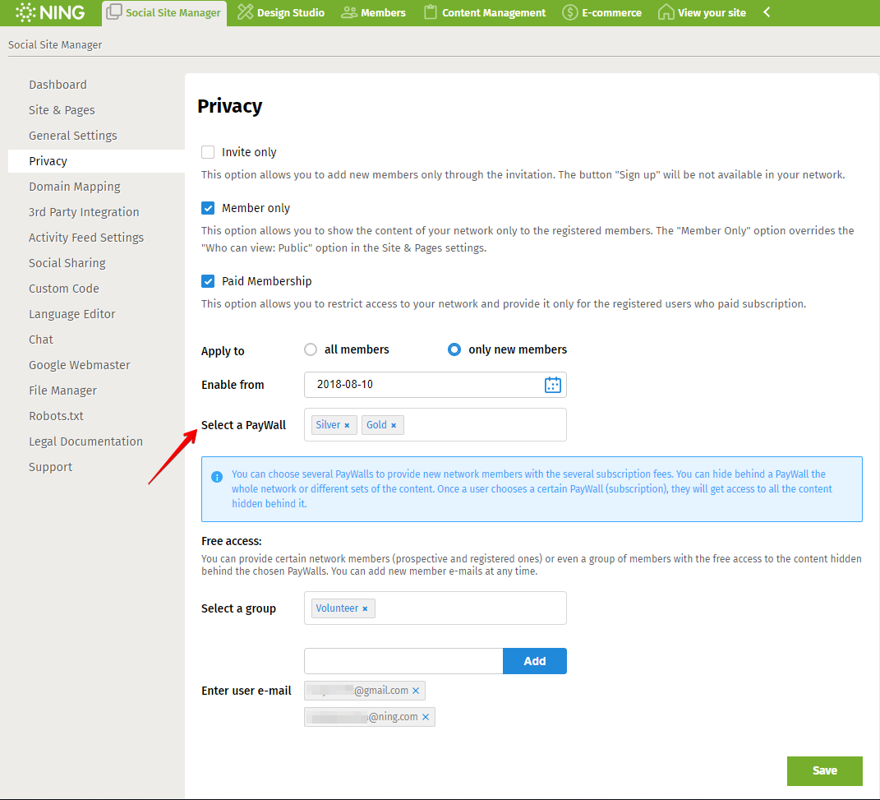Viewport: 880px width, 800px height.
Task: Uncheck the Member only checkbox
Action: 208,208
